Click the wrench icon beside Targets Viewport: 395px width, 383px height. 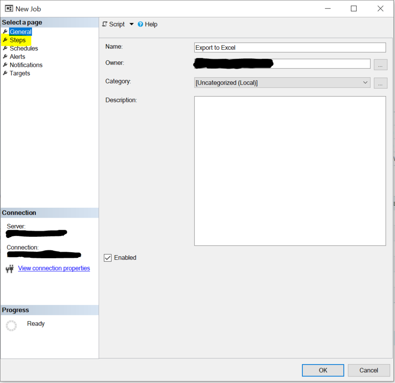5,73
